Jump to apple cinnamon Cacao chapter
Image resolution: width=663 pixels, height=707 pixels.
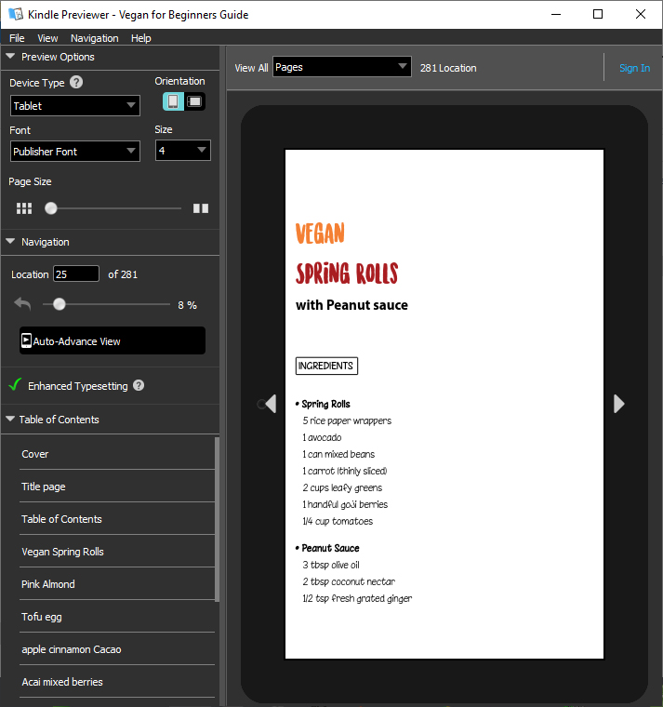click(117, 649)
